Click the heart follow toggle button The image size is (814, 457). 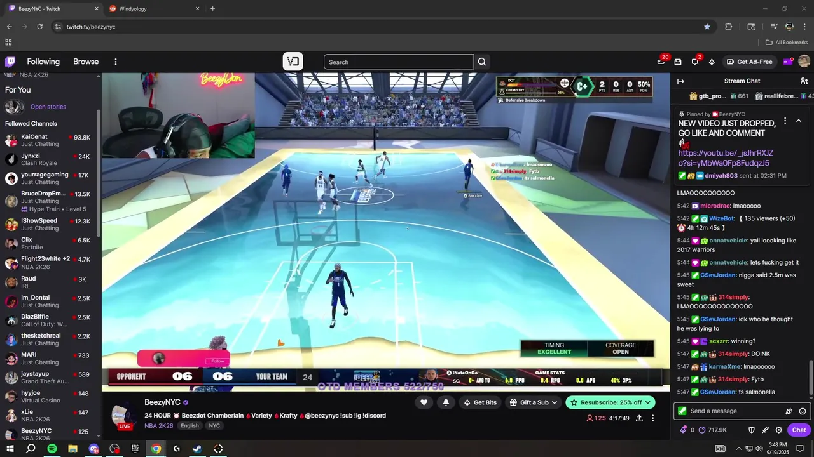tap(424, 402)
